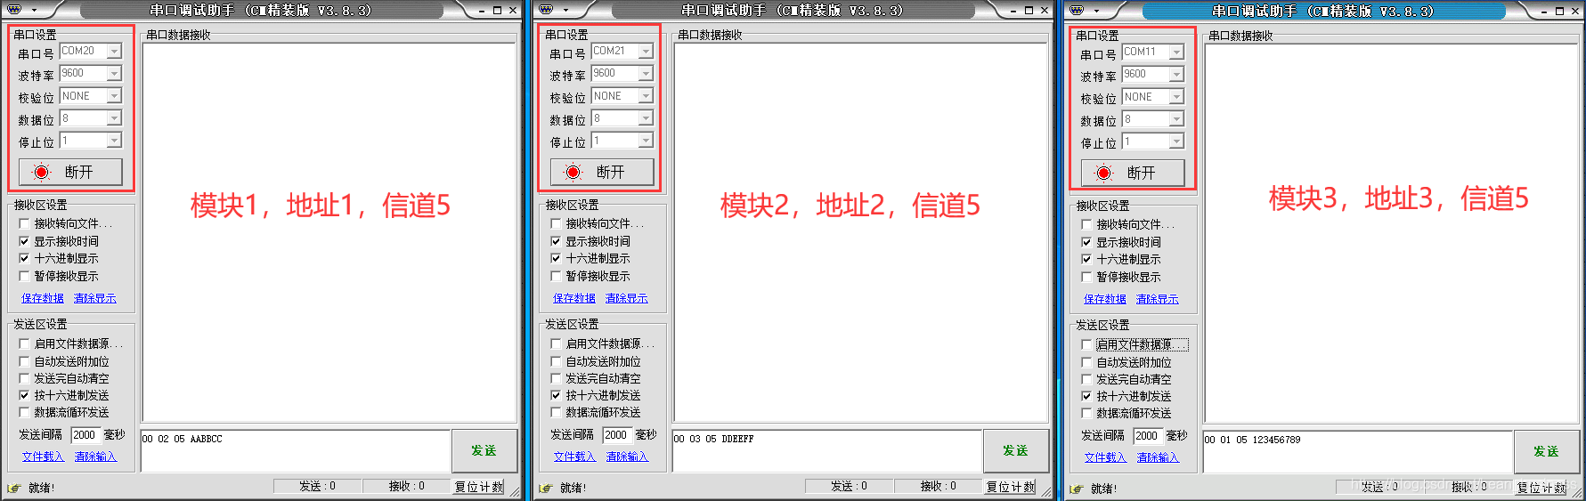The width and height of the screenshot is (1586, 501).
Task: Open COM20 window's title-bar app icon menu
Action: (14, 10)
